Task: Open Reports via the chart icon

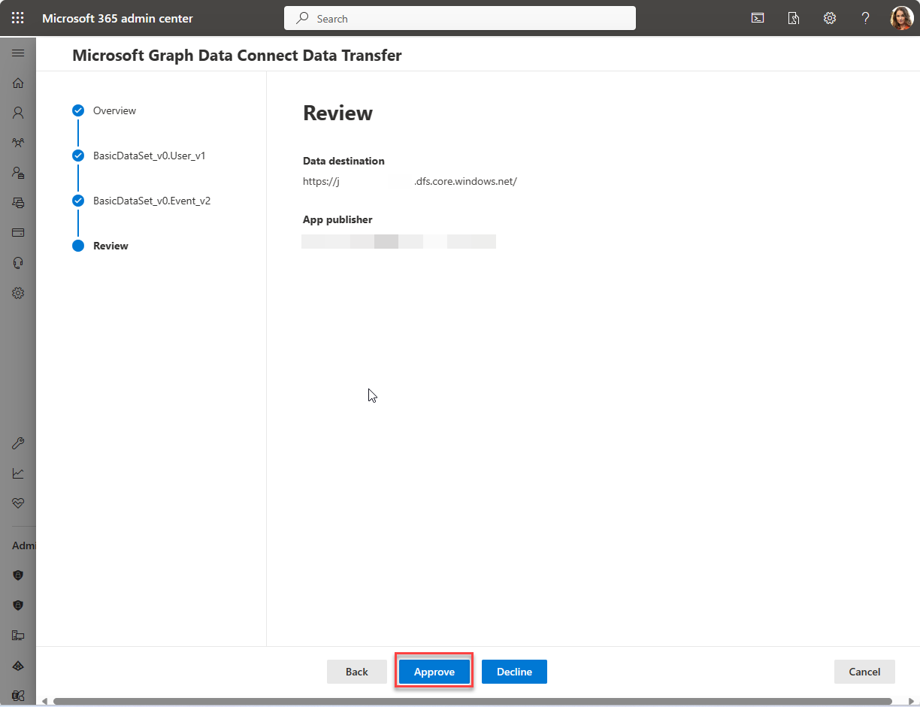Action: click(x=17, y=473)
